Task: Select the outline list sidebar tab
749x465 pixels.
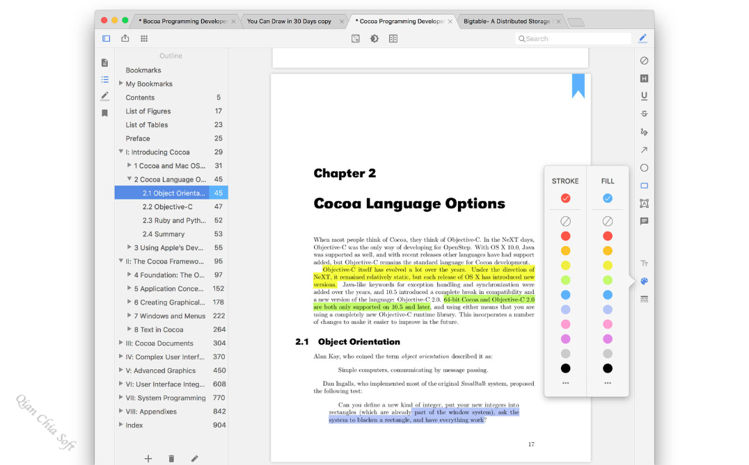Action: [104, 80]
